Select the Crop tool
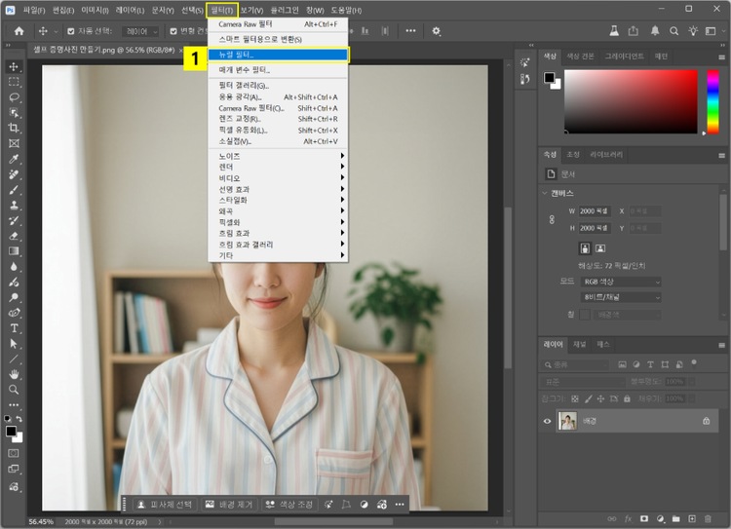This screenshot has width=731, height=529. [x=14, y=129]
